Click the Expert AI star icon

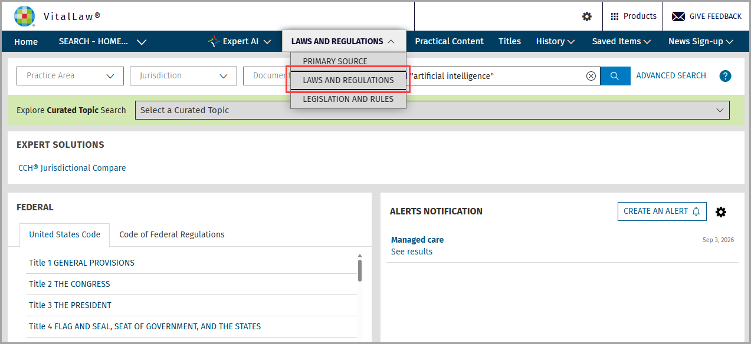click(214, 41)
